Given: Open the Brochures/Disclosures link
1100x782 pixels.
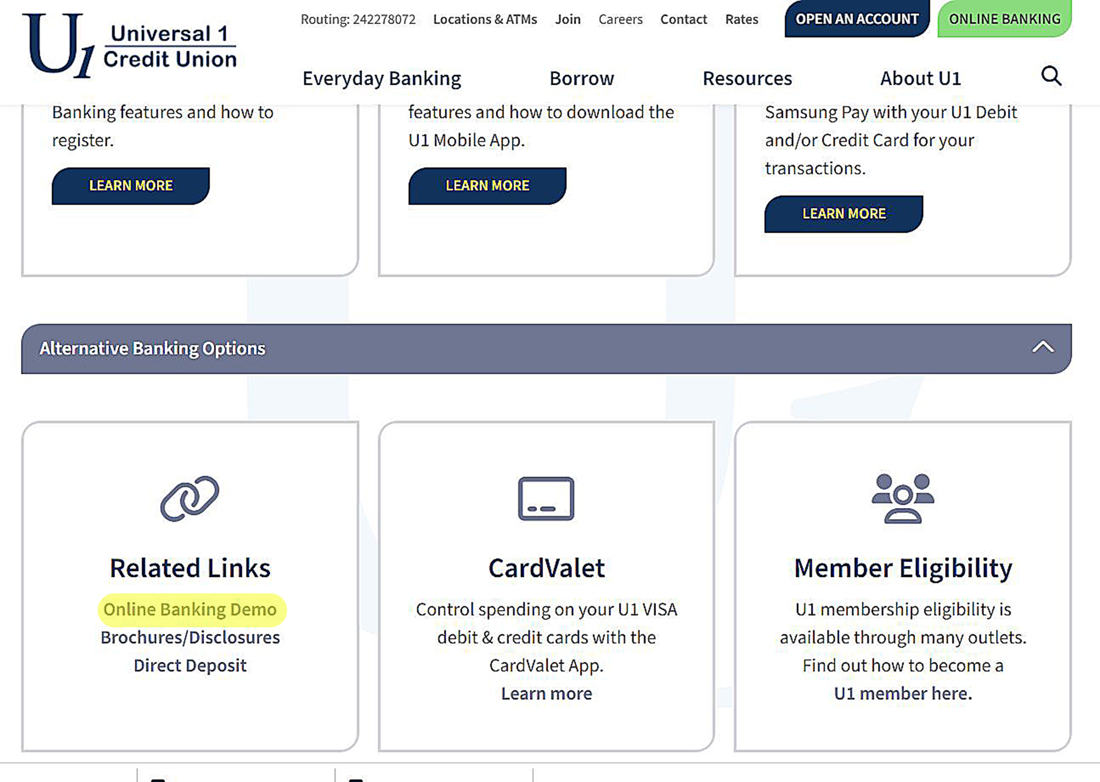Looking at the screenshot, I should (x=190, y=637).
